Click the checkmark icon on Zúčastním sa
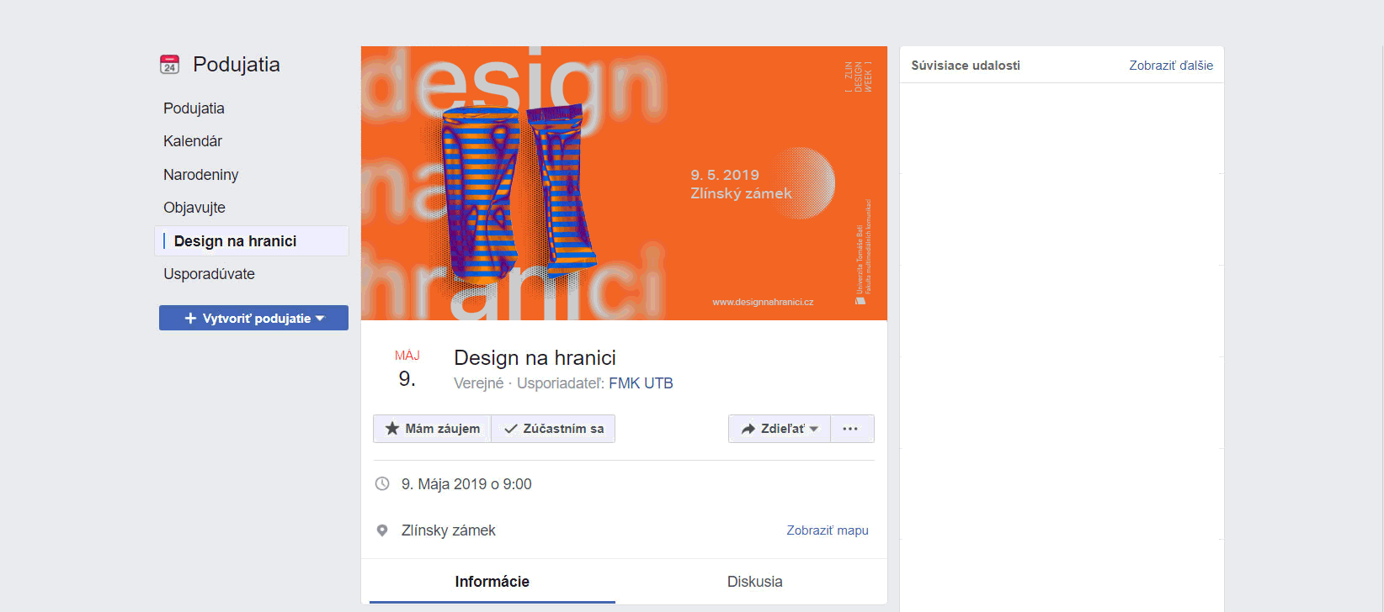The height and width of the screenshot is (612, 1384). (510, 429)
